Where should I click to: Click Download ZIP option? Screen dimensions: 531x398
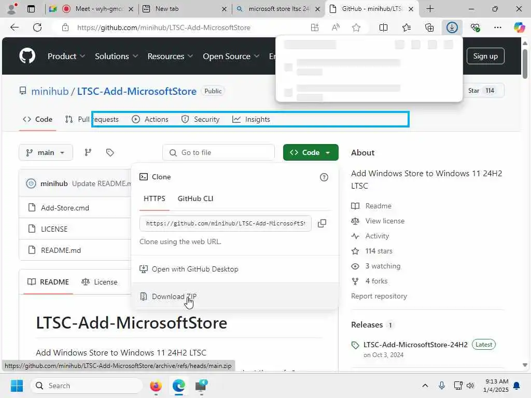click(x=235, y=296)
